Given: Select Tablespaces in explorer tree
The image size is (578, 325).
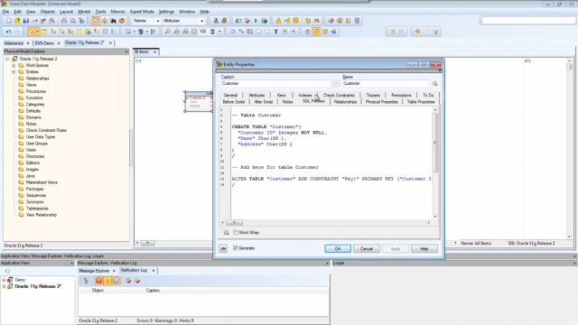Looking at the screenshot, I should pyautogui.click(x=37, y=209).
